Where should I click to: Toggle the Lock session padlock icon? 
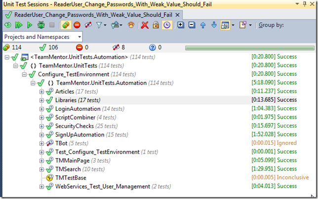point(156,25)
